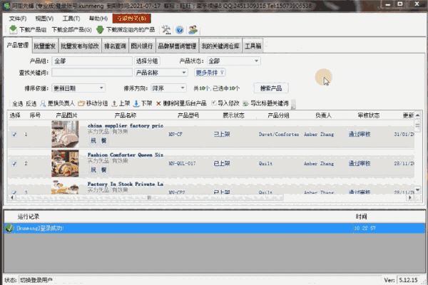The width and height of the screenshot is (428, 285).
Task: Click the 导入修改 import tool
Action: pos(225,103)
